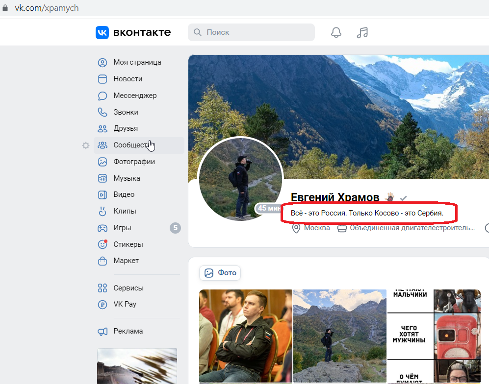This screenshot has width=489, height=384.
Task: Open Объединенная двигателестроитель… workplace link
Action: (412, 228)
